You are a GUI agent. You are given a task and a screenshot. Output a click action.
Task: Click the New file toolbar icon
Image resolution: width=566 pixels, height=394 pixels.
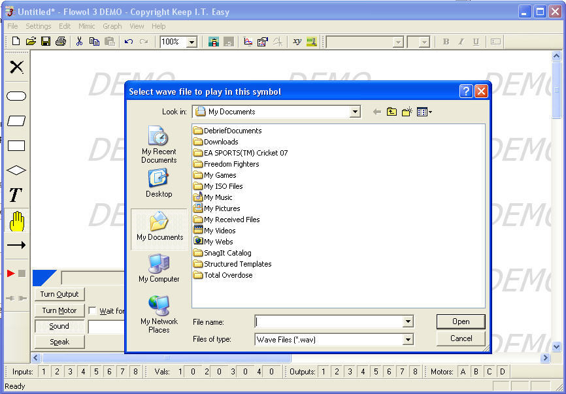coord(16,42)
